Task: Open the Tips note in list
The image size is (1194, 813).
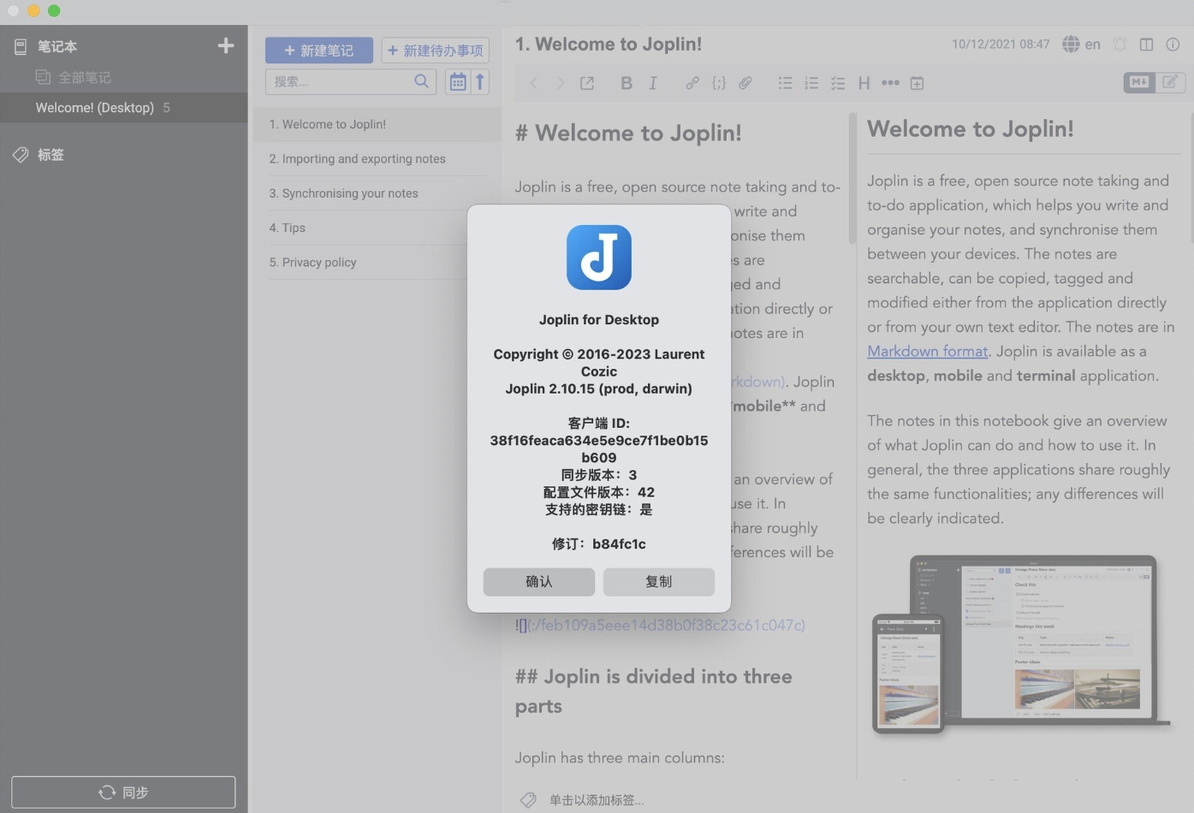Action: click(294, 228)
